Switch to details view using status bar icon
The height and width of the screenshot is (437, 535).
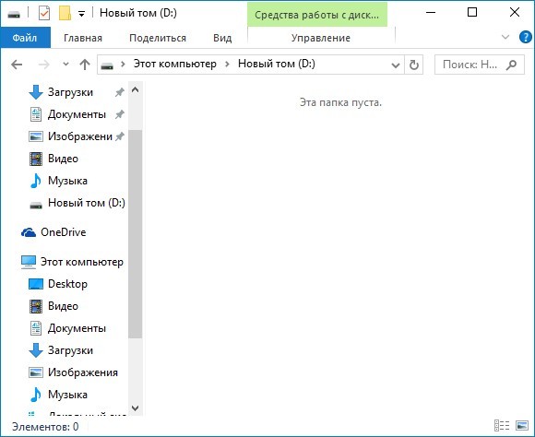502,426
